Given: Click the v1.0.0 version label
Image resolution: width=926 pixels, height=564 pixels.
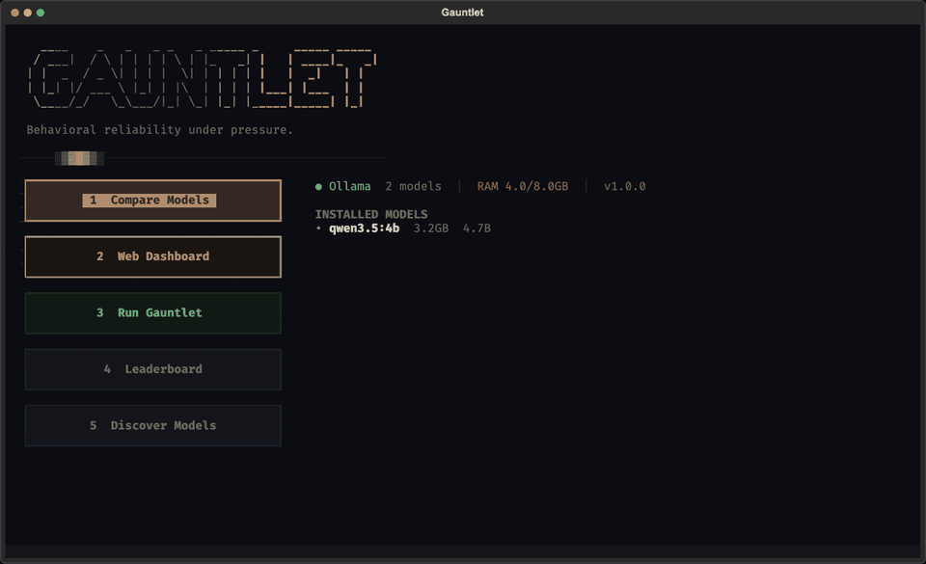Looking at the screenshot, I should coord(625,186).
